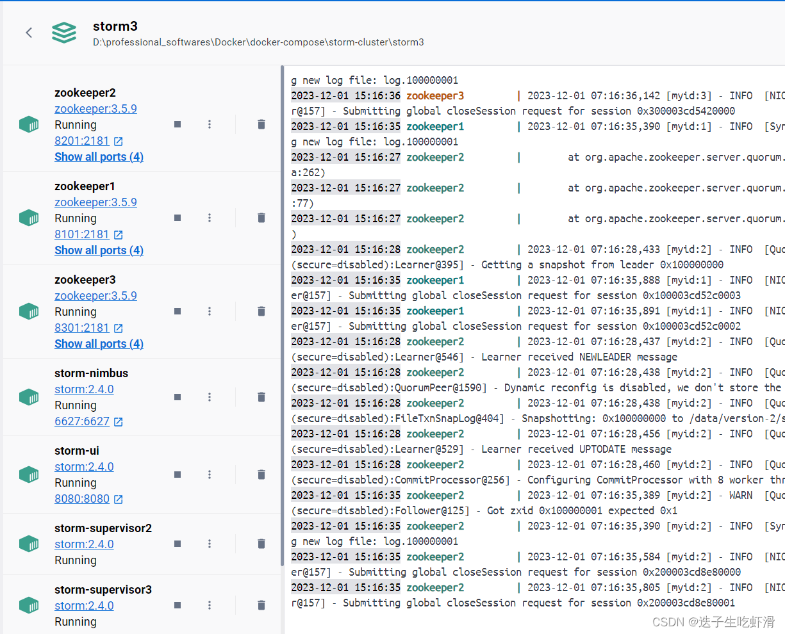Click the delete icon for storm-ui
The height and width of the screenshot is (634, 785).
click(x=261, y=475)
